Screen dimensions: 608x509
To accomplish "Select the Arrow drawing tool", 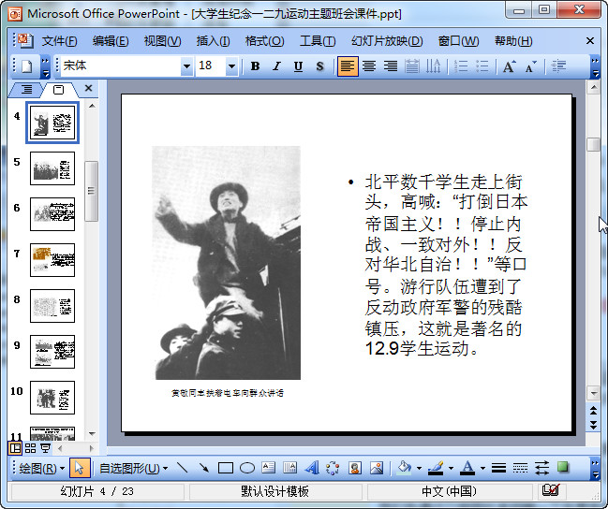I will point(203,468).
